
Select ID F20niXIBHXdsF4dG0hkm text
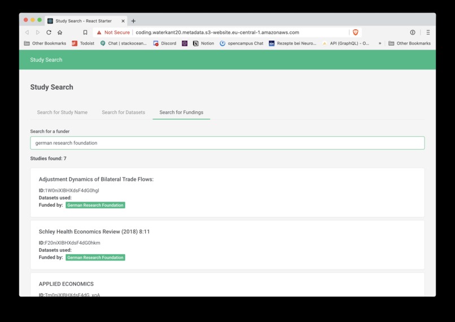point(69,243)
